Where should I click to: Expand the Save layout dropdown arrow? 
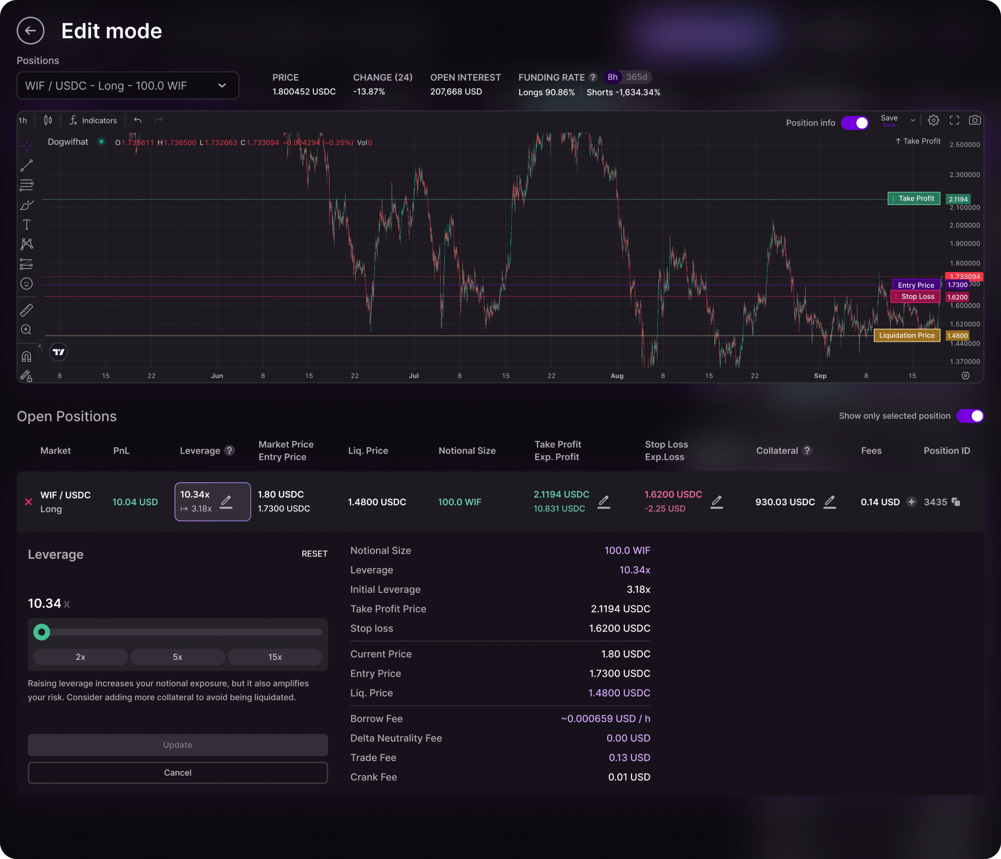pos(913,120)
